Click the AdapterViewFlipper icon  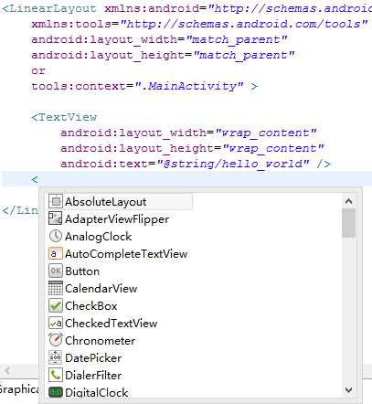[x=56, y=218]
